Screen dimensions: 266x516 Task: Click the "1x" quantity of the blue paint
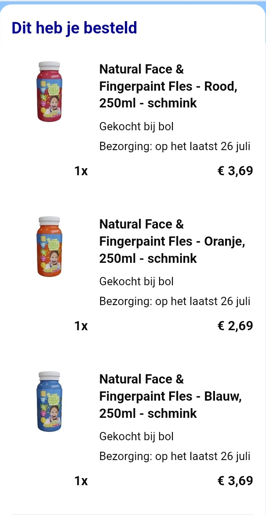81,481
